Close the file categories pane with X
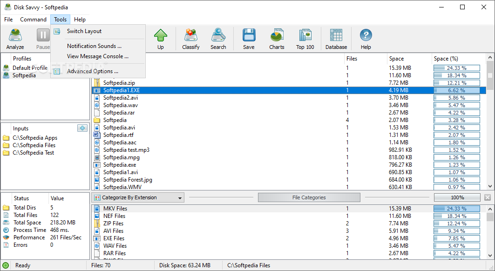This screenshot has height=271, width=495. pyautogui.click(x=488, y=197)
